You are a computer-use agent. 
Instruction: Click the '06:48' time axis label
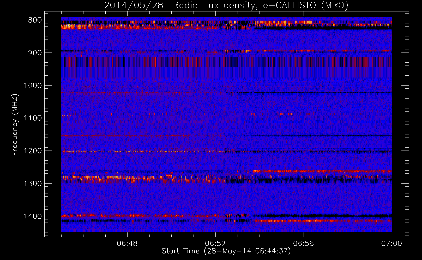click(127, 244)
